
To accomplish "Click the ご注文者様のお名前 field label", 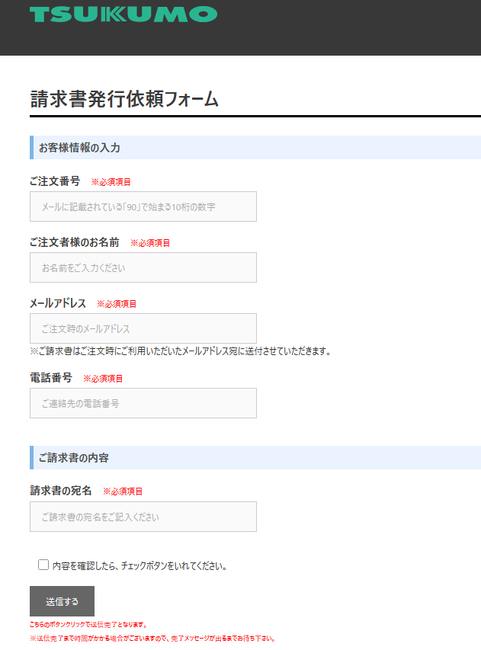I will (74, 242).
